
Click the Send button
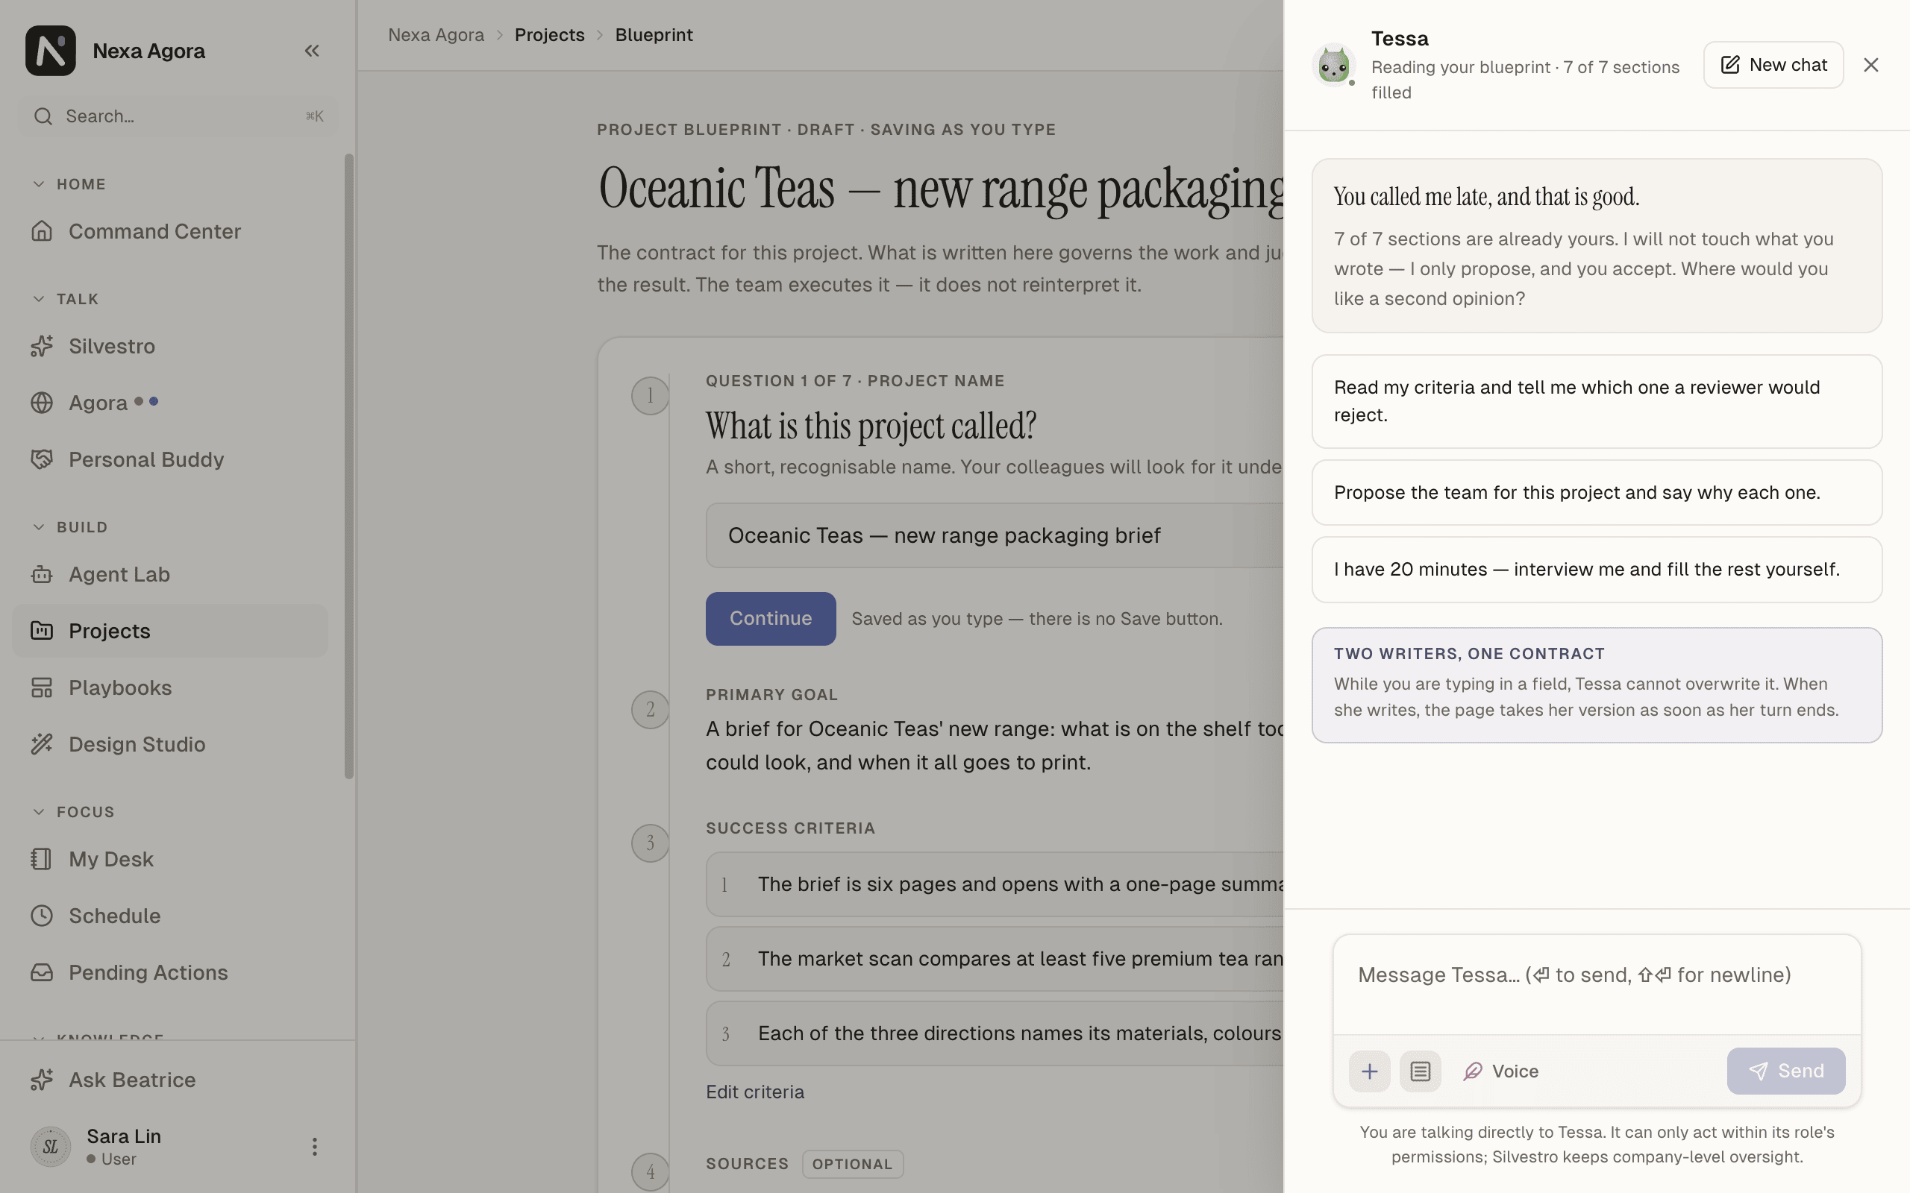point(1785,1071)
